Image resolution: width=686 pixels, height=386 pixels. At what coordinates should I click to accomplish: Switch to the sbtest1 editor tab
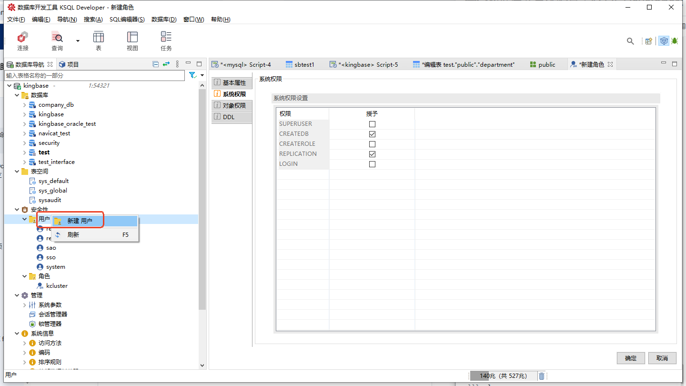pyautogui.click(x=300, y=64)
